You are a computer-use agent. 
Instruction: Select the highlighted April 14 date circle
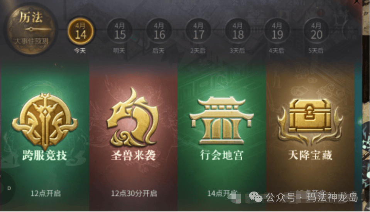coord(81,32)
